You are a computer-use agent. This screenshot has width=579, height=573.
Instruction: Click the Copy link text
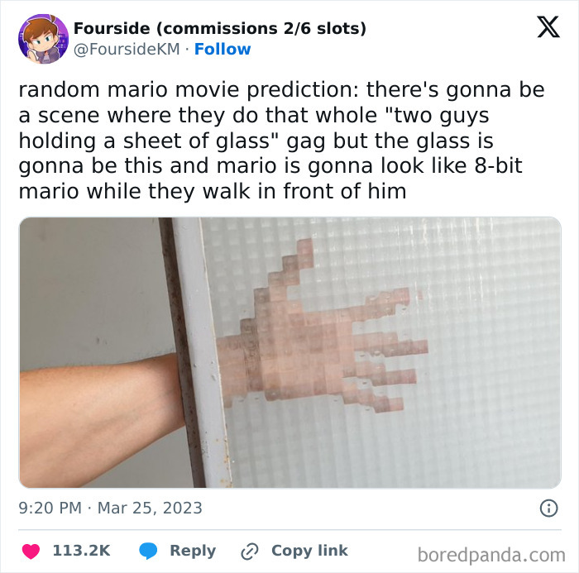tap(309, 551)
